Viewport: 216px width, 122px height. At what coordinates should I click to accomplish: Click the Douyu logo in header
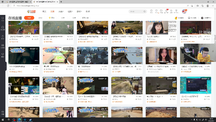31,11
